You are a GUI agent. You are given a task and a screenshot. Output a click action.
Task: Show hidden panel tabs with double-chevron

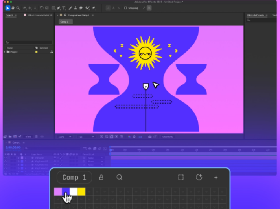coord(52,15)
